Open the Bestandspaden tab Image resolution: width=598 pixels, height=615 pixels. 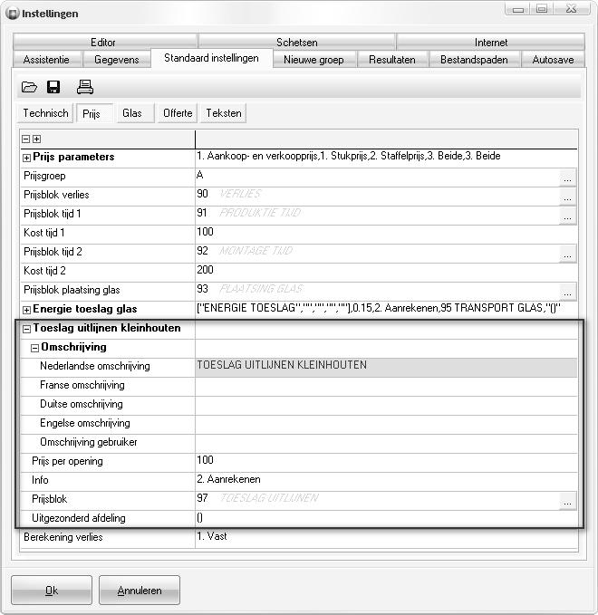(475, 60)
